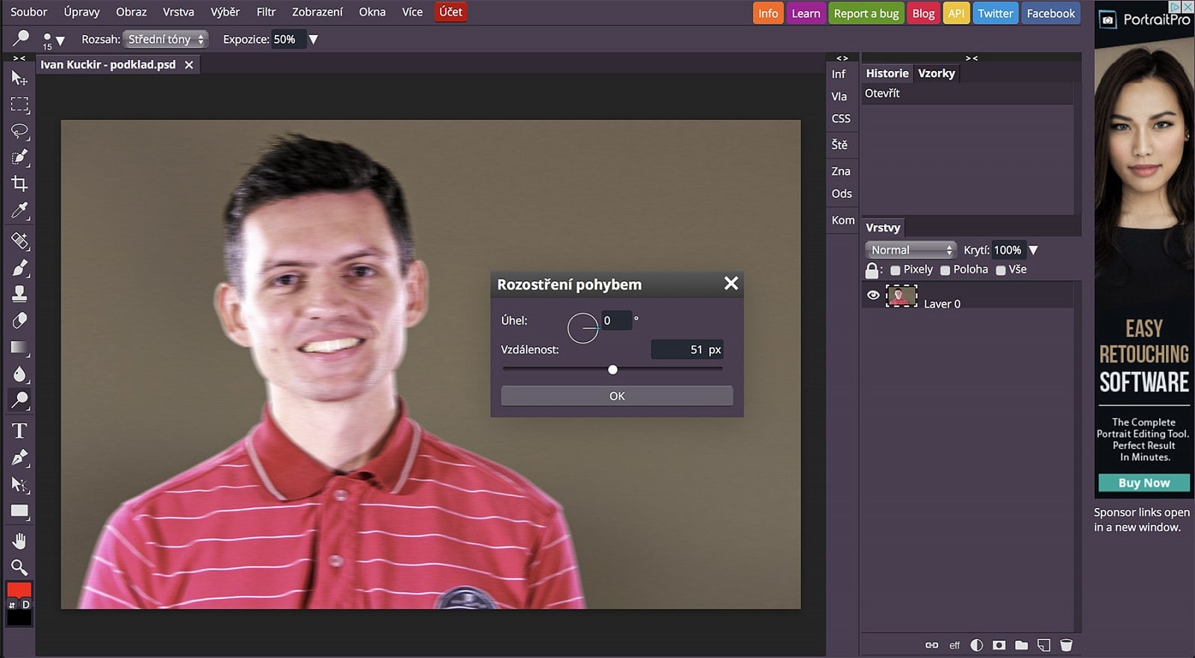The height and width of the screenshot is (658, 1195).
Task: Select the Eraser tool
Action: tap(19, 320)
